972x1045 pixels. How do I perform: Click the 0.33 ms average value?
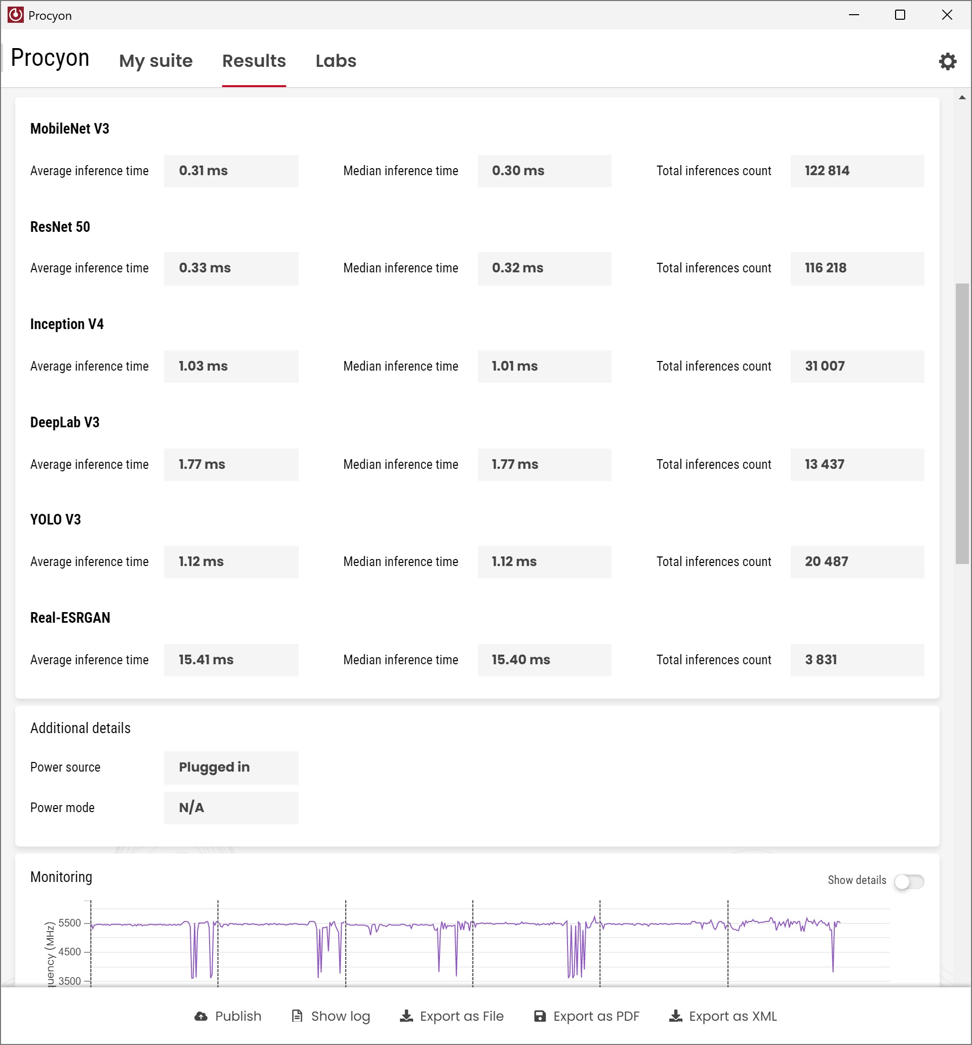coord(231,268)
